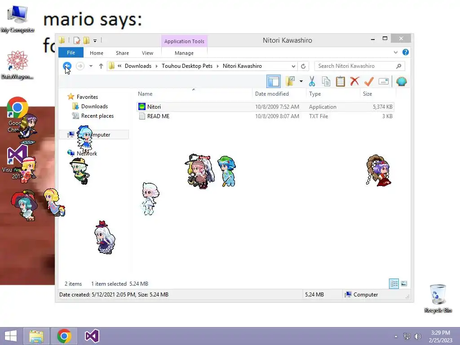Screen dimensions: 460x345
Task: Open Properties via orange checkmark icon
Action: coord(369,81)
